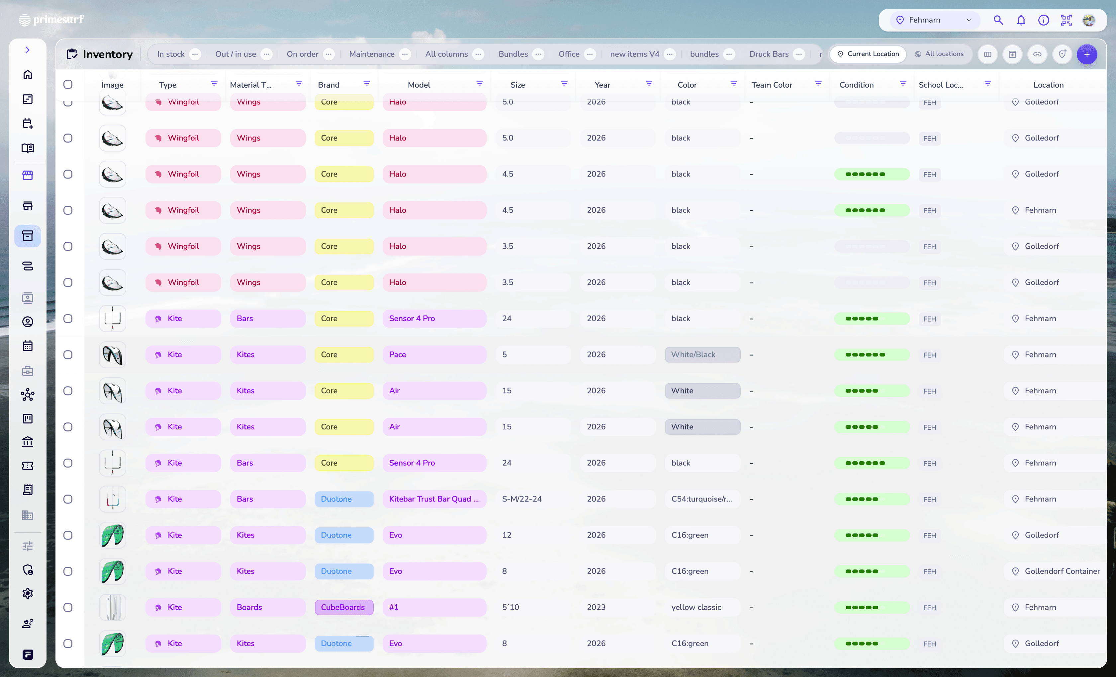Click the White/Black color tag

(x=702, y=355)
